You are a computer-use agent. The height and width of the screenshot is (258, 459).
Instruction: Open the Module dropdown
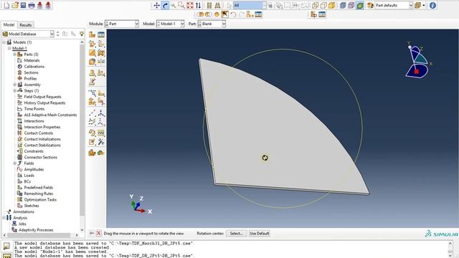122,24
